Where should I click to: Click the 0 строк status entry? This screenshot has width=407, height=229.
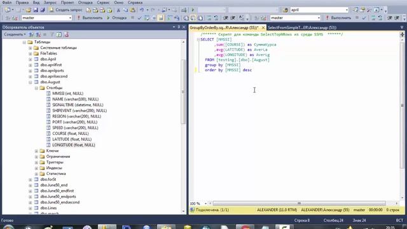click(x=392, y=210)
